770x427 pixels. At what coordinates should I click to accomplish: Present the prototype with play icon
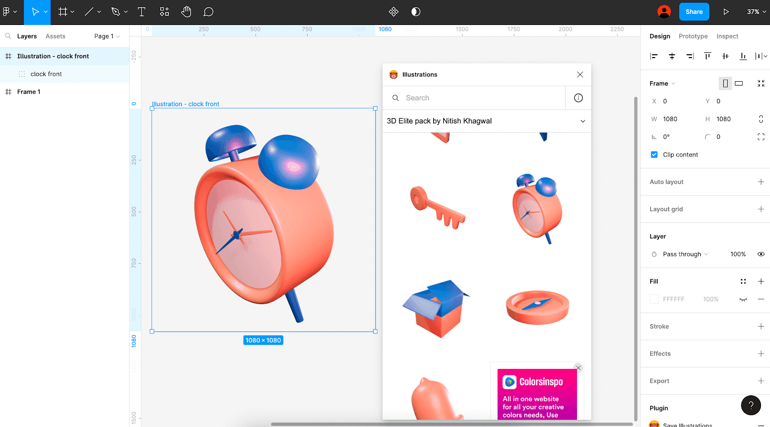(726, 12)
